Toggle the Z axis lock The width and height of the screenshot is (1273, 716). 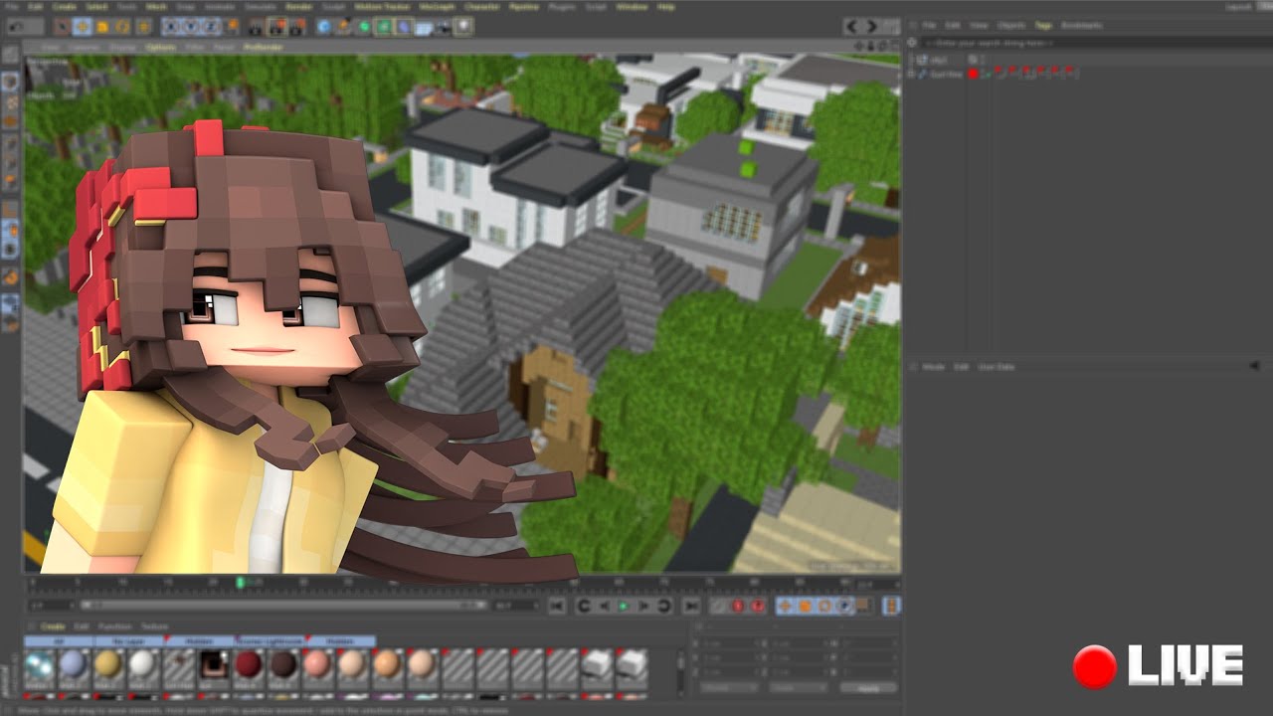[x=211, y=27]
